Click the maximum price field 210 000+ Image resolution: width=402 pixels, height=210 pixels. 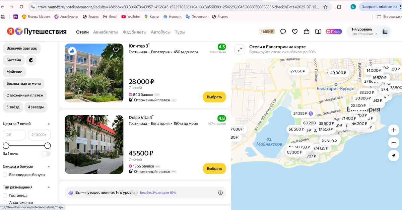tap(40, 135)
